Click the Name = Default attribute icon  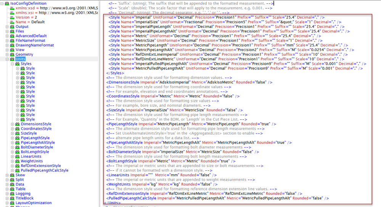(12, 22)
